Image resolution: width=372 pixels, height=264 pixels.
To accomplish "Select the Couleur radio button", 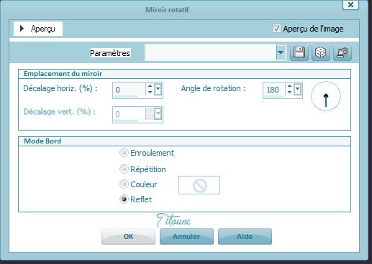I will click(124, 184).
